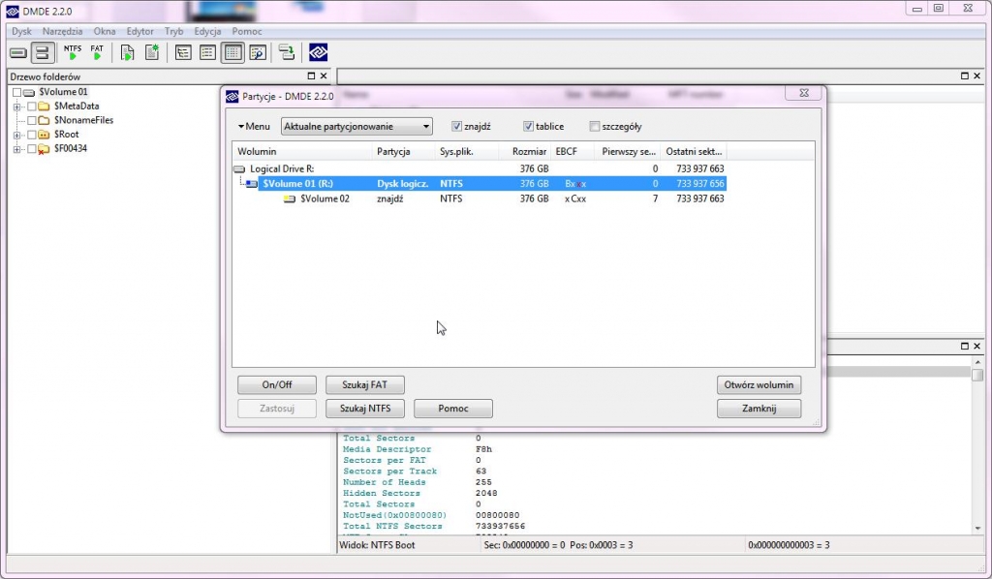Click the On/Off button
This screenshot has height=579, width=992.
coord(277,385)
